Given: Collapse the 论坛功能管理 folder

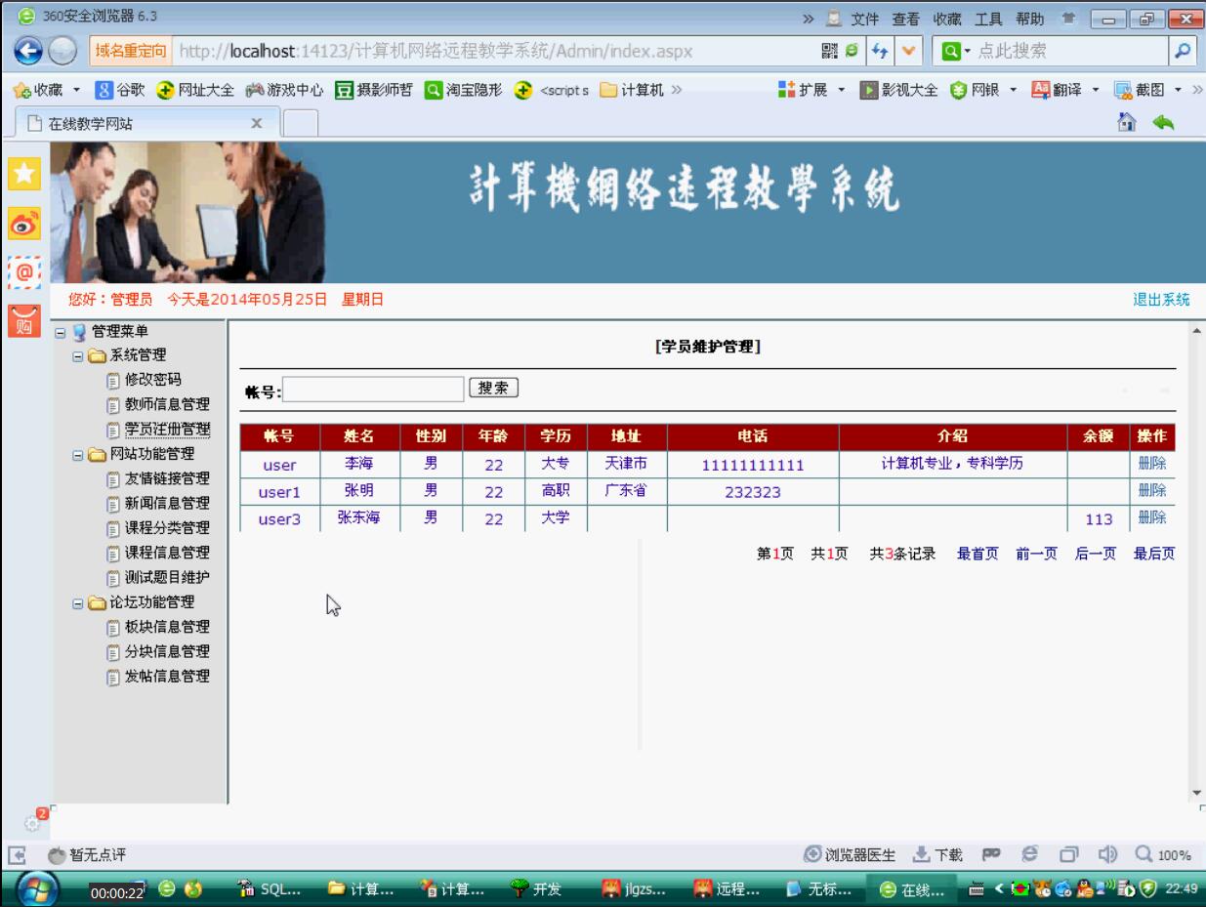Looking at the screenshot, I should [x=77, y=603].
